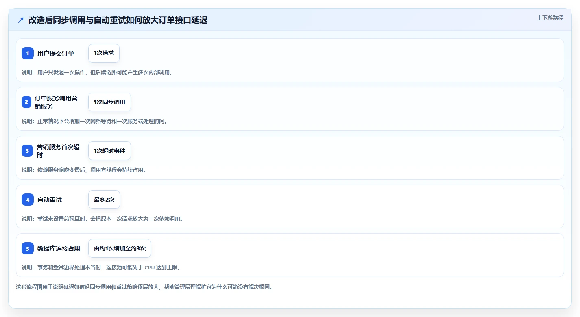580x317 pixels.
Task: Click the title 改造后同步调用与自动重试如何放大订单接口延迟
Action: (118, 20)
